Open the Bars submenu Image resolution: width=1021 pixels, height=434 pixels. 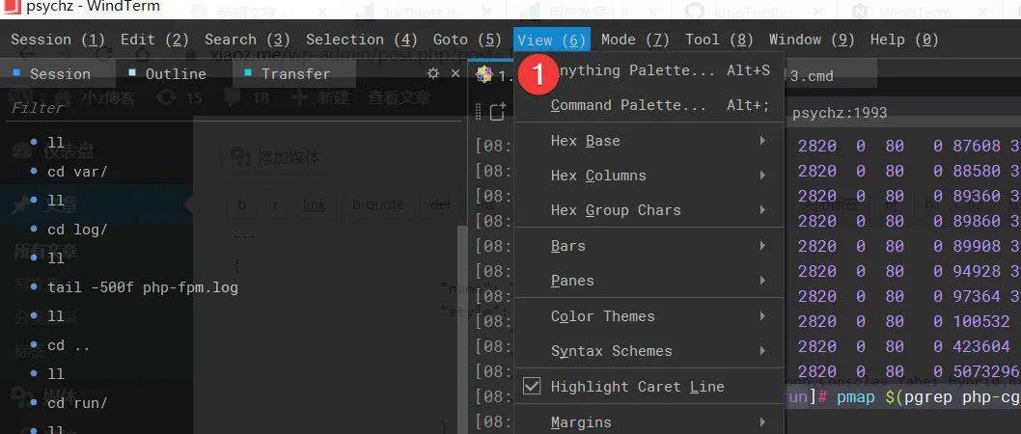649,246
